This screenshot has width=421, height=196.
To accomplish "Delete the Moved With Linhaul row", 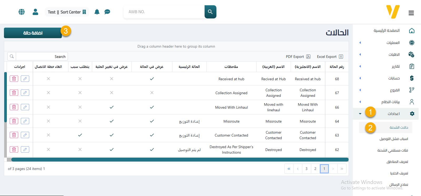I will pos(14,107).
